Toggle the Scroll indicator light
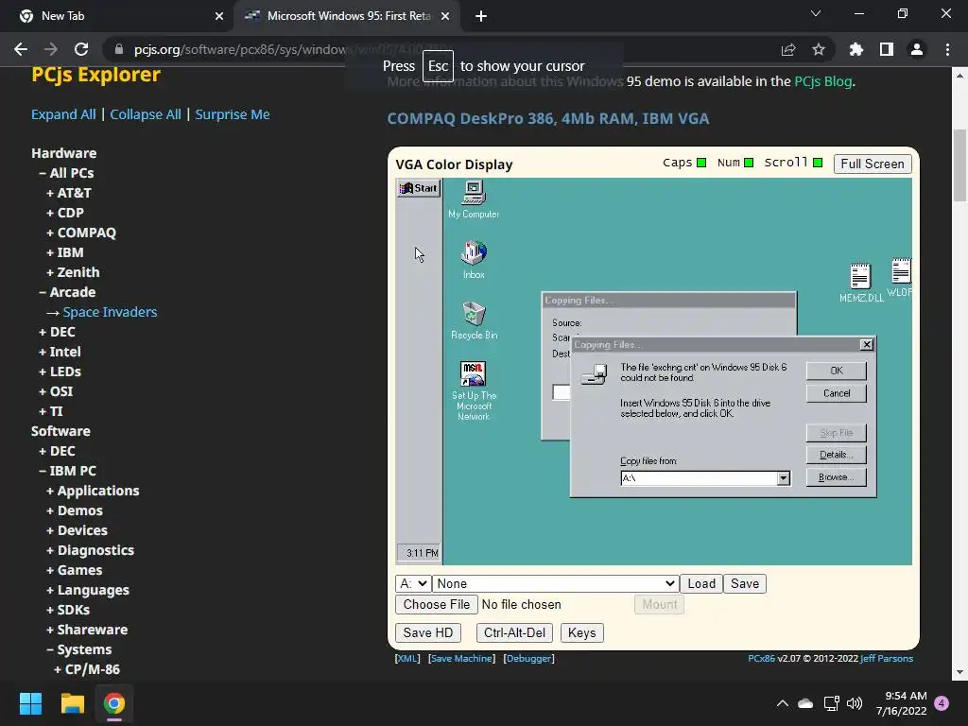 coord(818,163)
